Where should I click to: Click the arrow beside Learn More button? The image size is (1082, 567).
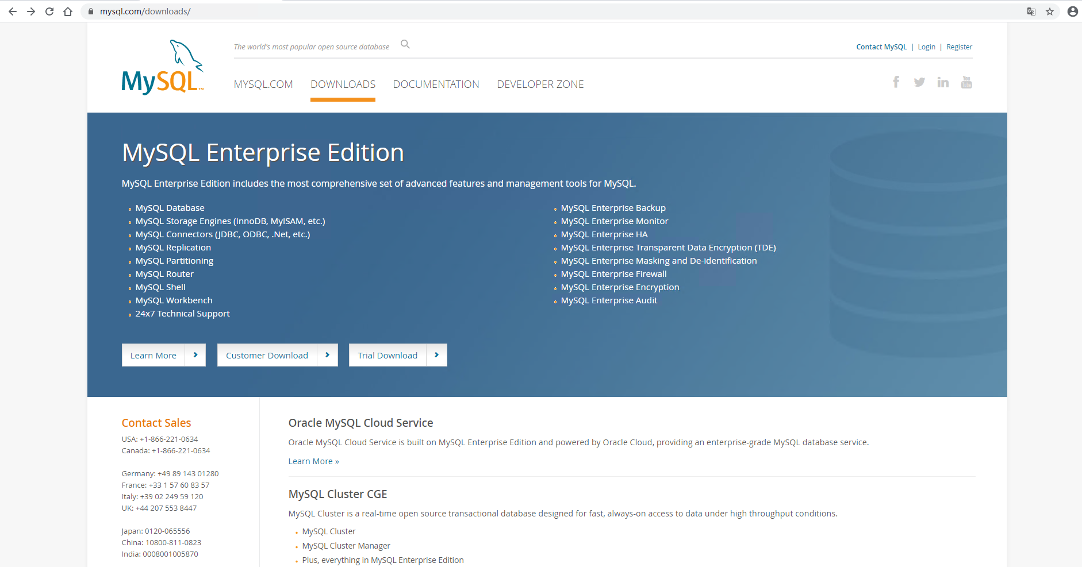click(195, 355)
